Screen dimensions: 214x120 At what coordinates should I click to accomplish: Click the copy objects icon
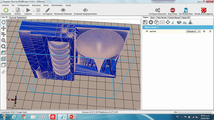[156, 22]
